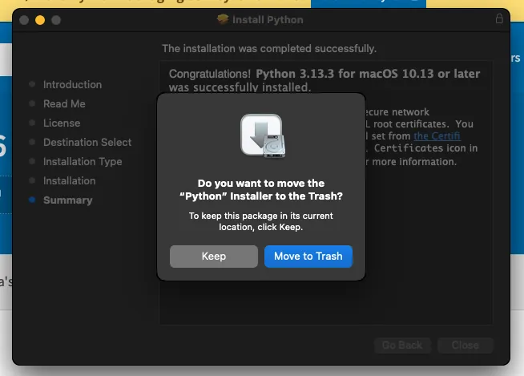Select the Destination Select step
524x376 pixels.
(87, 142)
